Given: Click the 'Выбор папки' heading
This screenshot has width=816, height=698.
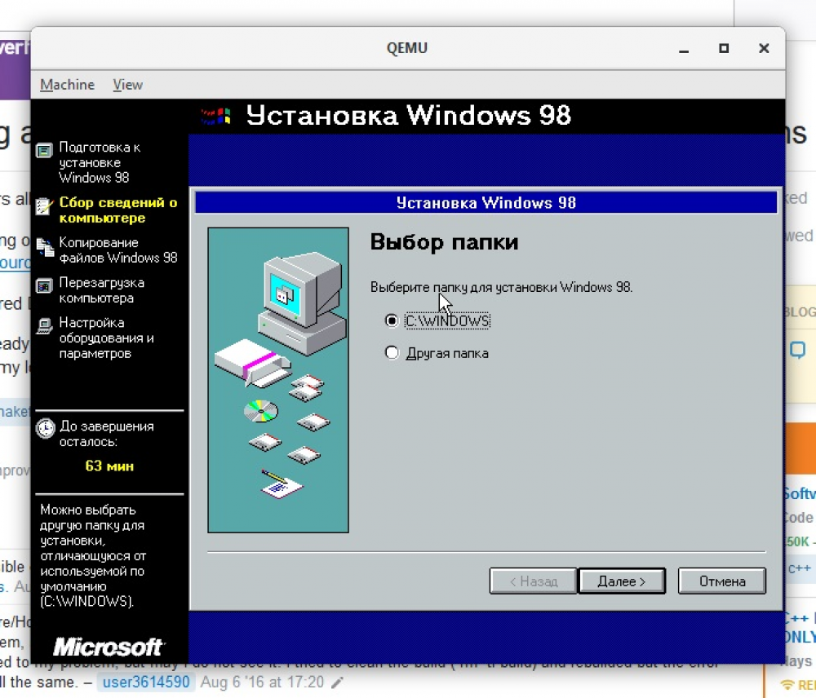Looking at the screenshot, I should tap(444, 242).
